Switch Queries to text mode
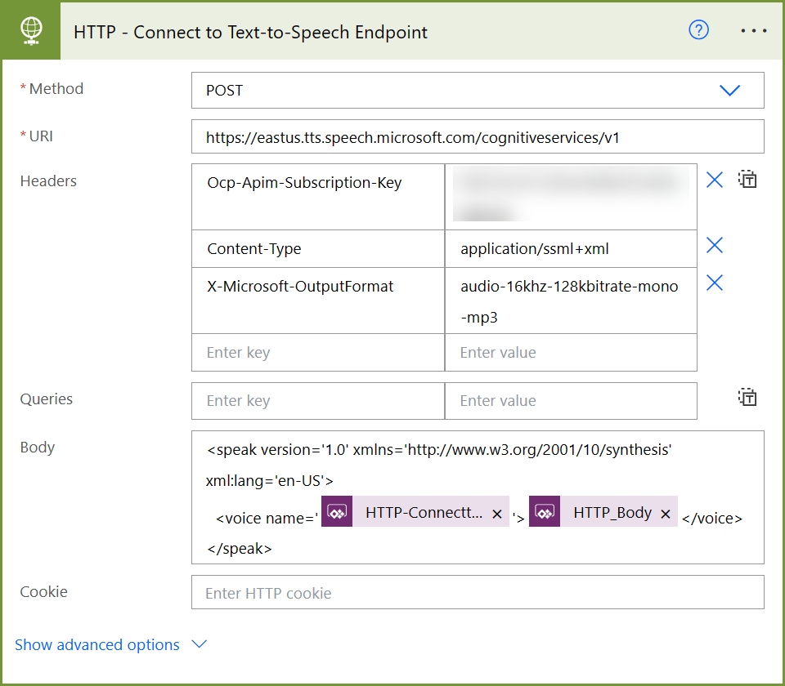 pyautogui.click(x=747, y=397)
